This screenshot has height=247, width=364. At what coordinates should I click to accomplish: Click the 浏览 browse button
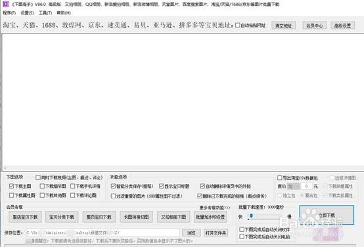[x=191, y=233]
